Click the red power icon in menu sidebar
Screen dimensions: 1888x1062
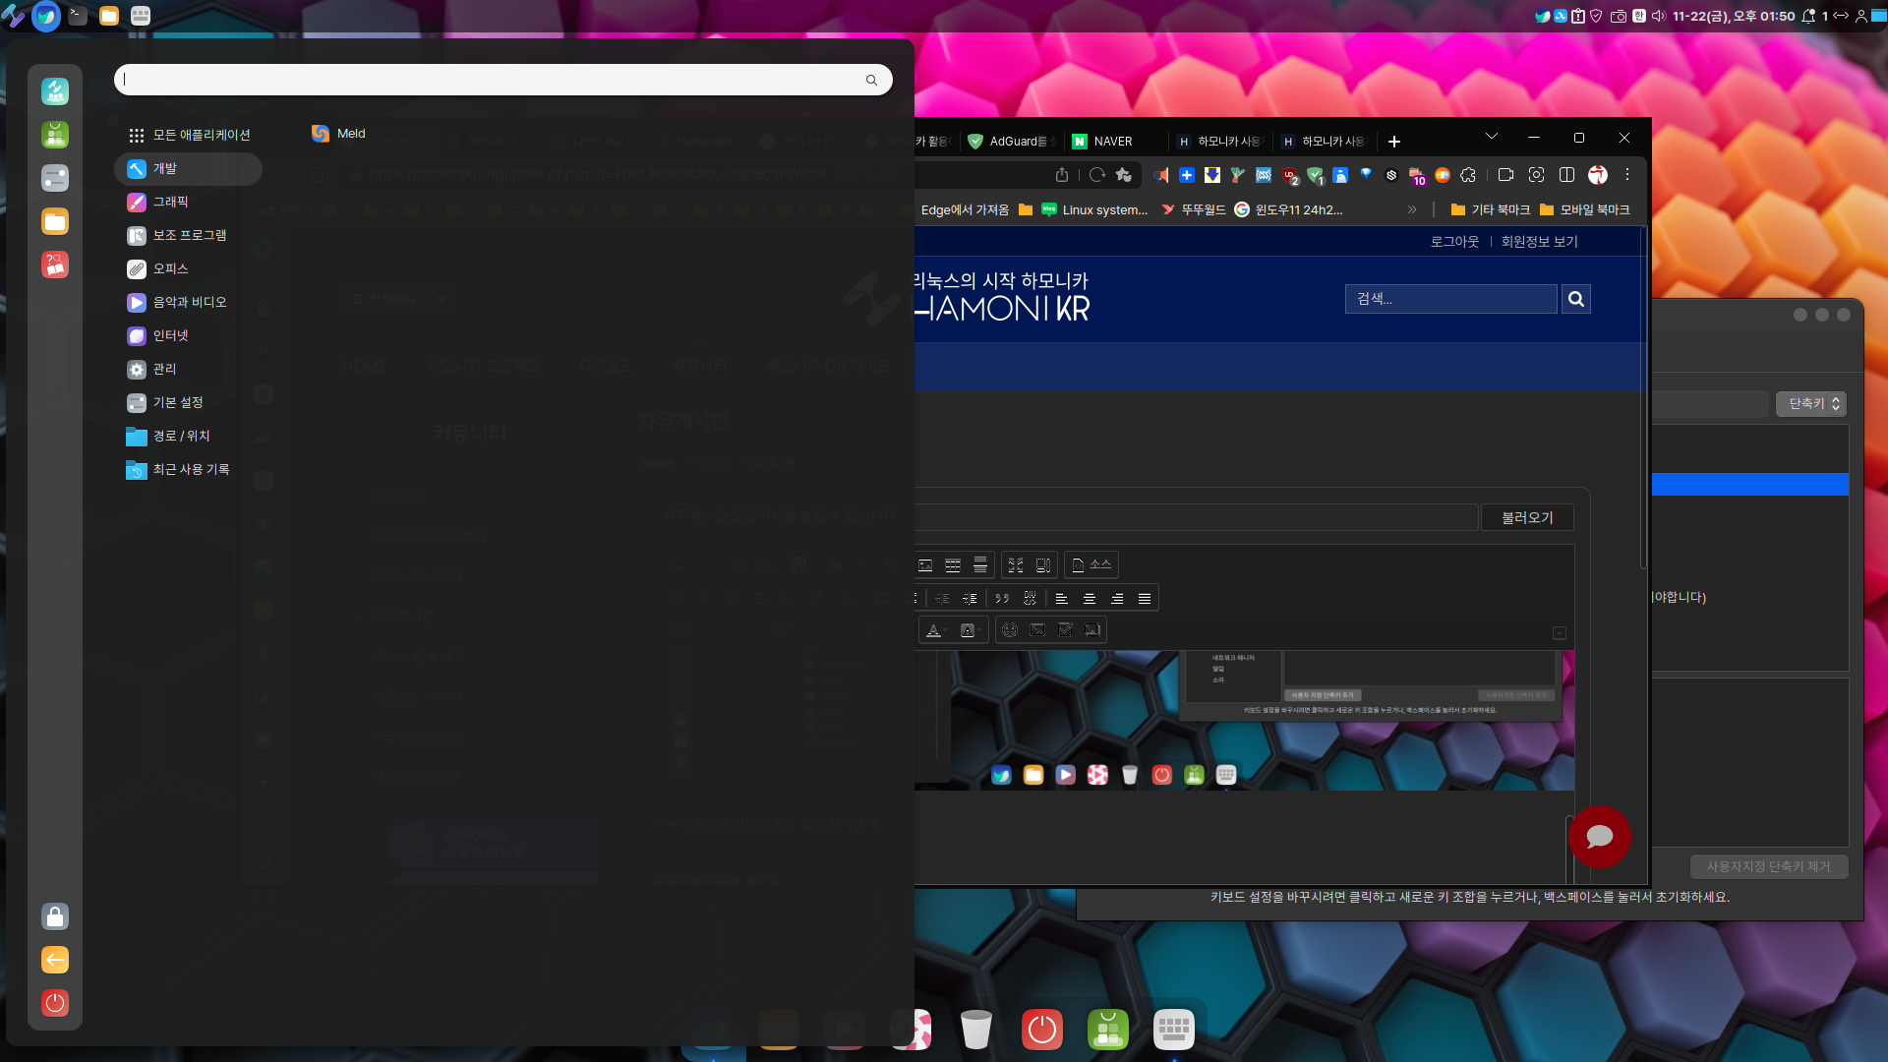[x=55, y=1003]
